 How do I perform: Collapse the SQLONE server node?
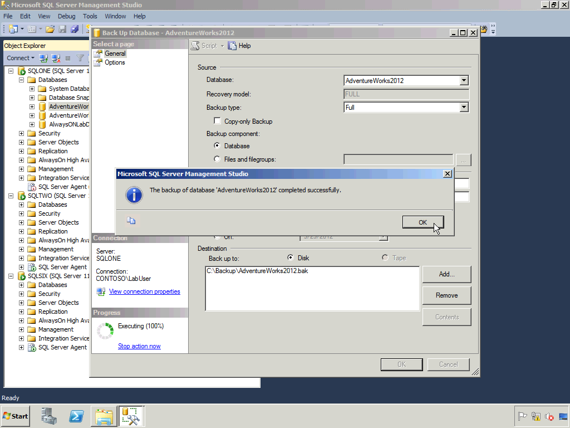point(11,71)
